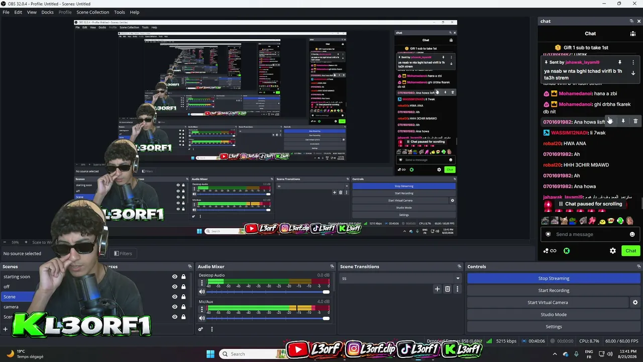Open Desktop Audio options menu
The width and height of the screenshot is (643, 362).
[202, 282]
